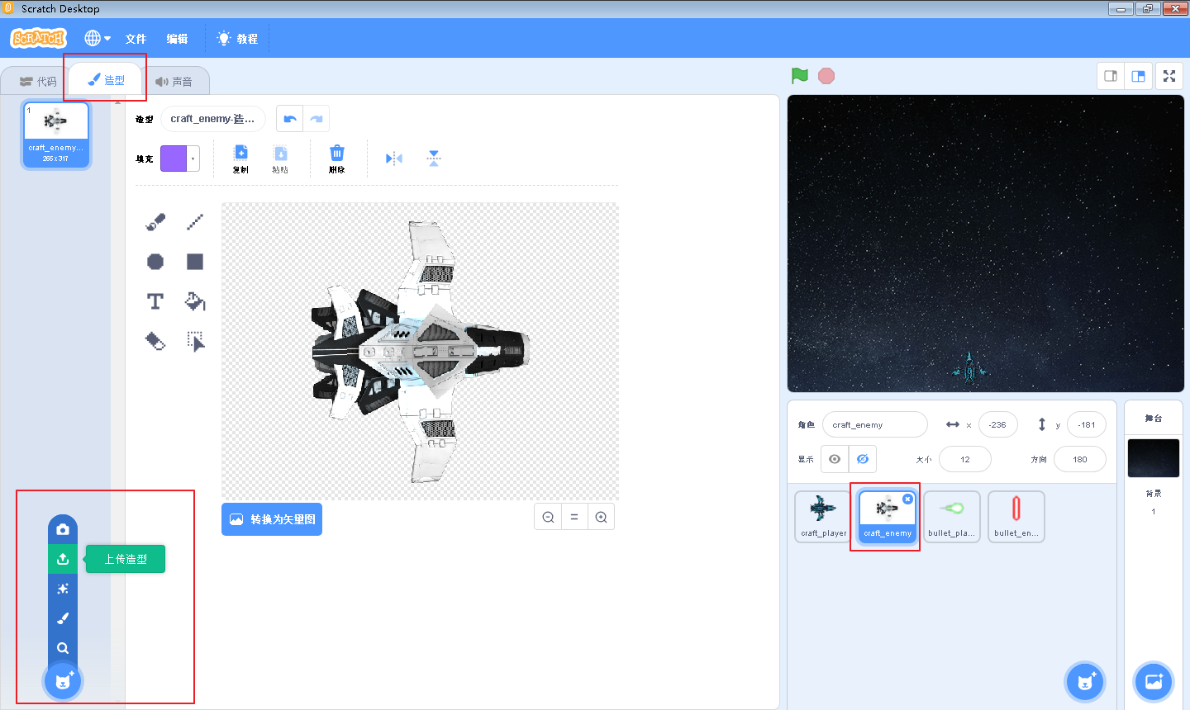The height and width of the screenshot is (710, 1190).
Task: Click 转换为矢量图 button
Action: click(272, 519)
